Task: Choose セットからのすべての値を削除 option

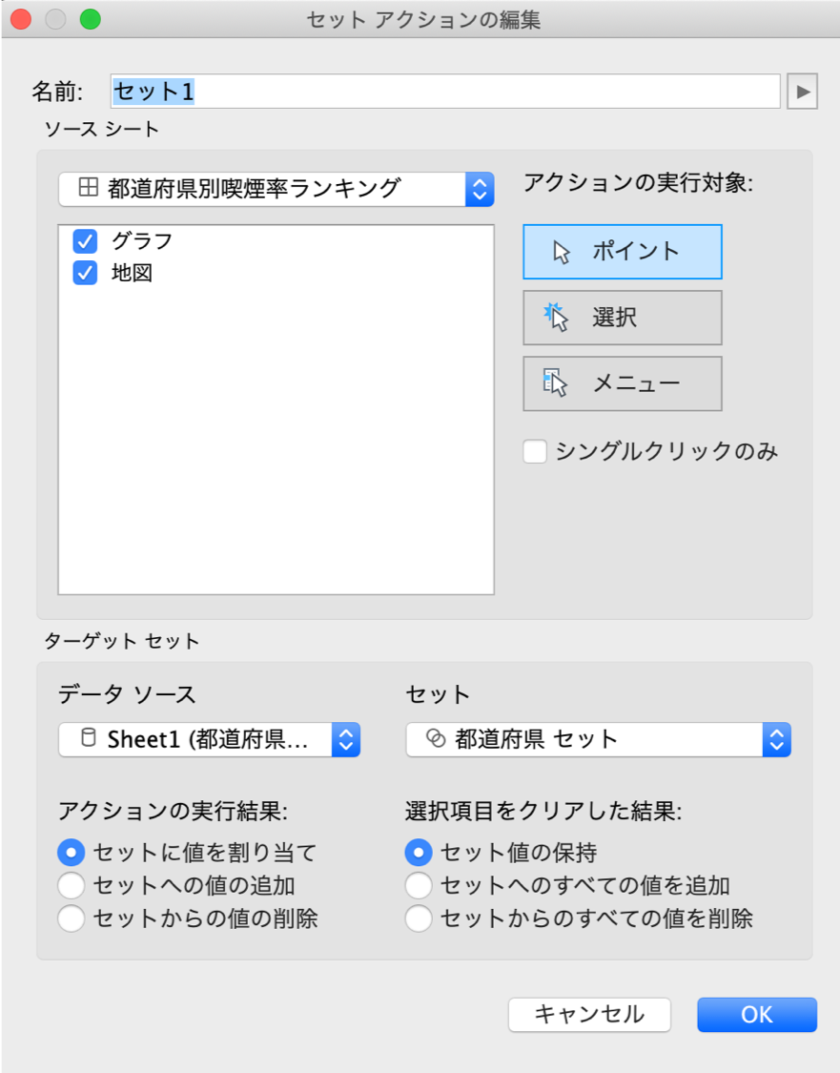Action: coord(419,918)
